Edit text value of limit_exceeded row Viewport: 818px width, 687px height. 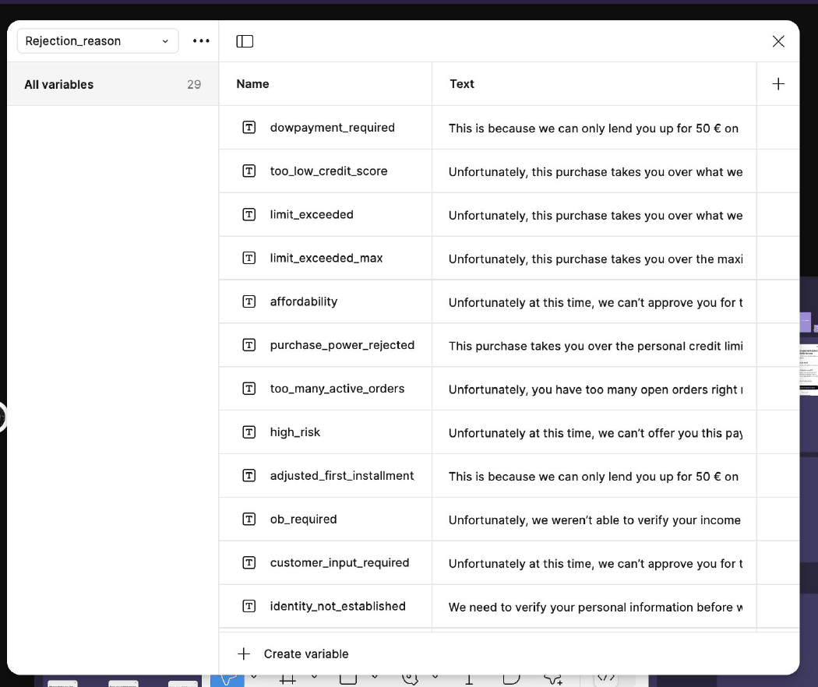point(594,214)
